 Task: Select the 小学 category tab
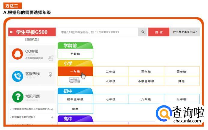(x=69, y=64)
